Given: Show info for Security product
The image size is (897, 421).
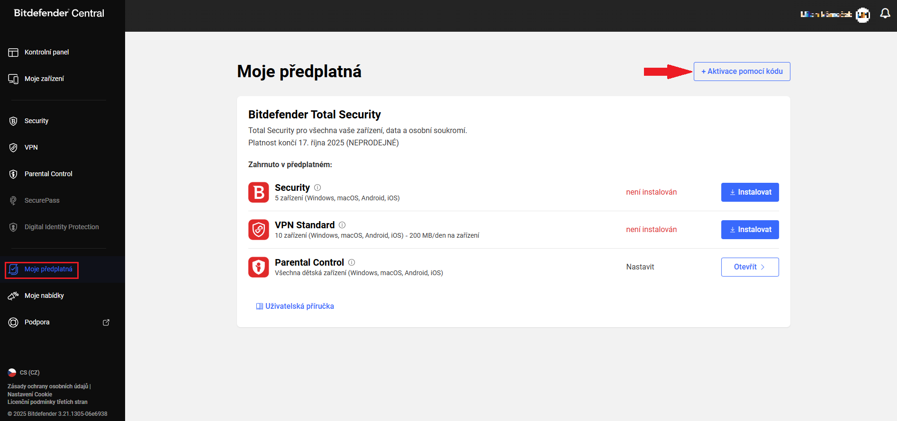Looking at the screenshot, I should pos(317,188).
